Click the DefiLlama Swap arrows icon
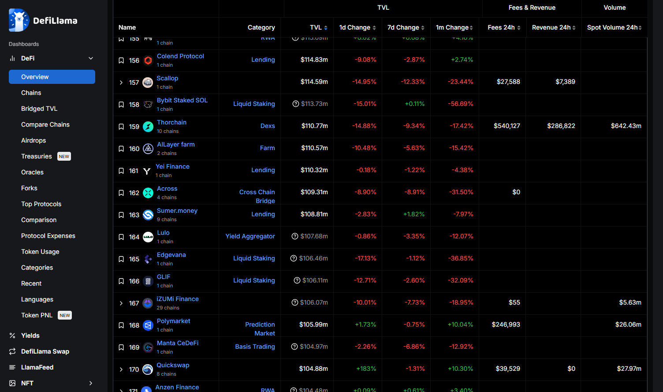Viewport: 663px width, 392px height. (12, 351)
